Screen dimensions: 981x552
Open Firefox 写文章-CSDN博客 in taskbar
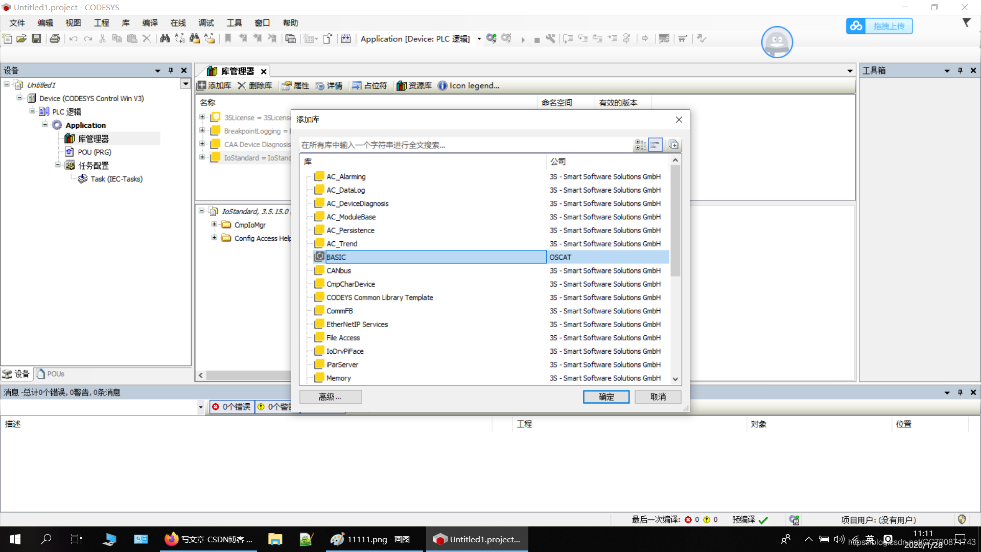pos(208,539)
